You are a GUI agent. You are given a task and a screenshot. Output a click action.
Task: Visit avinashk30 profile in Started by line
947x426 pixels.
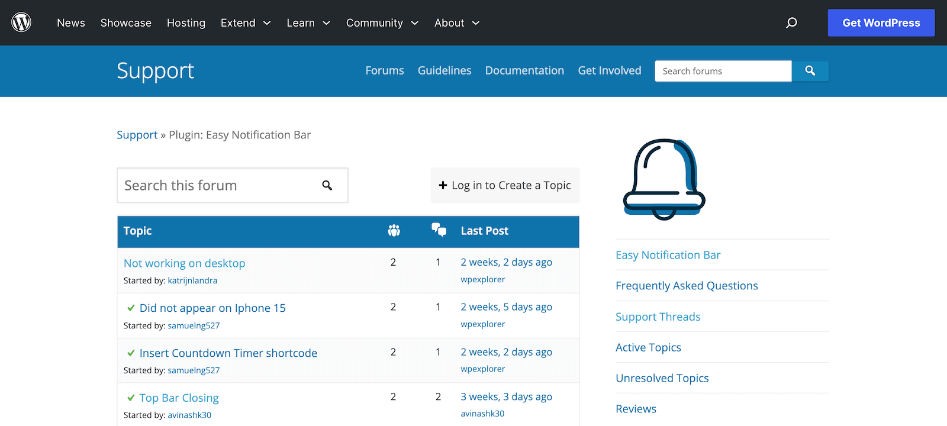click(x=189, y=415)
